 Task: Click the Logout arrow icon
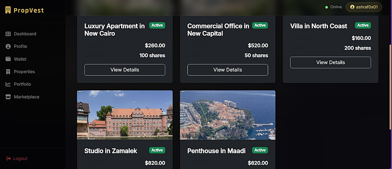click(x=9, y=158)
